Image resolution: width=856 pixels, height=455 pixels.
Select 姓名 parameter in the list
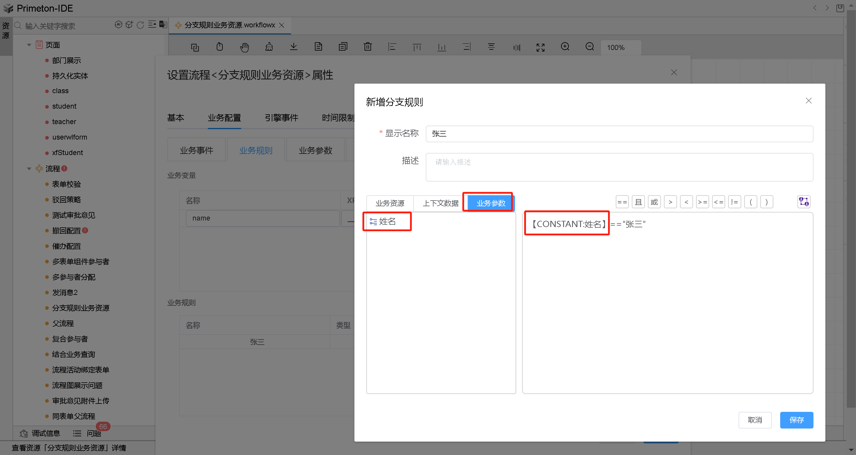387,221
